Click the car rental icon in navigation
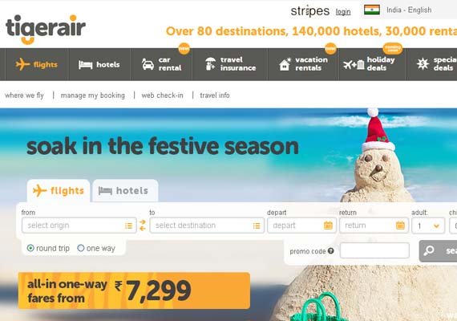Screen dimensions: 457x321 148,64
